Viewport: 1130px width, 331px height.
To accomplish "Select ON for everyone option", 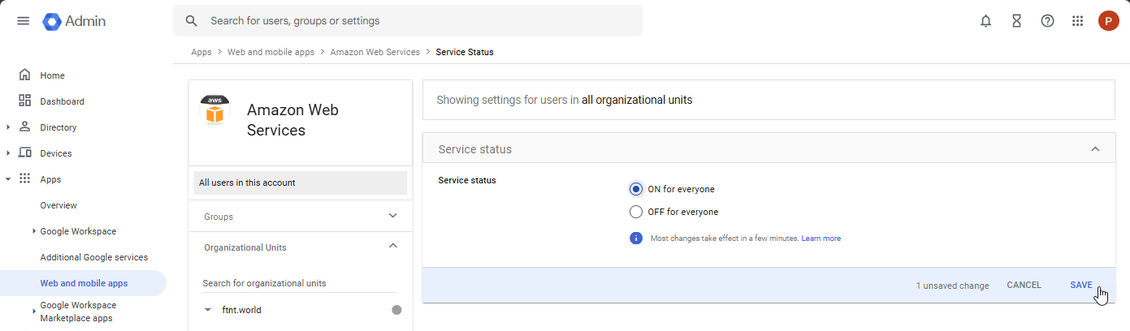I will pos(636,189).
